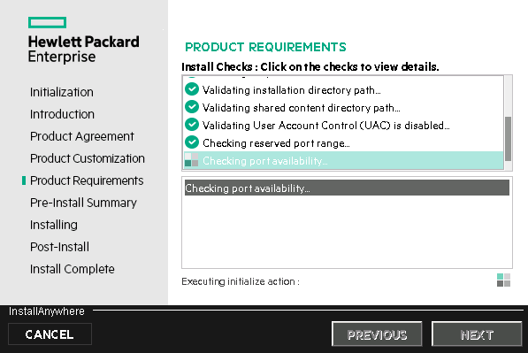The height and width of the screenshot is (353, 528).
Task: Select 'Validating installation directory path...' check row
Action: (x=343, y=90)
